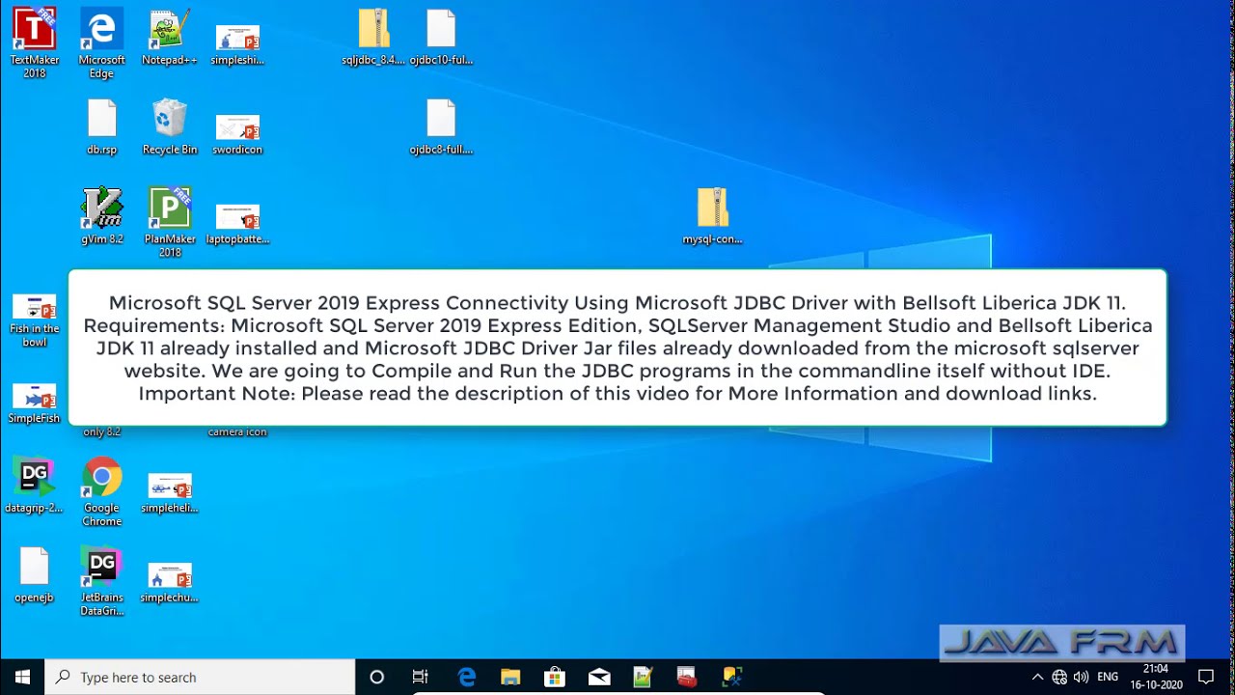Launch Edge from the taskbar
The height and width of the screenshot is (695, 1235).
coord(466,677)
